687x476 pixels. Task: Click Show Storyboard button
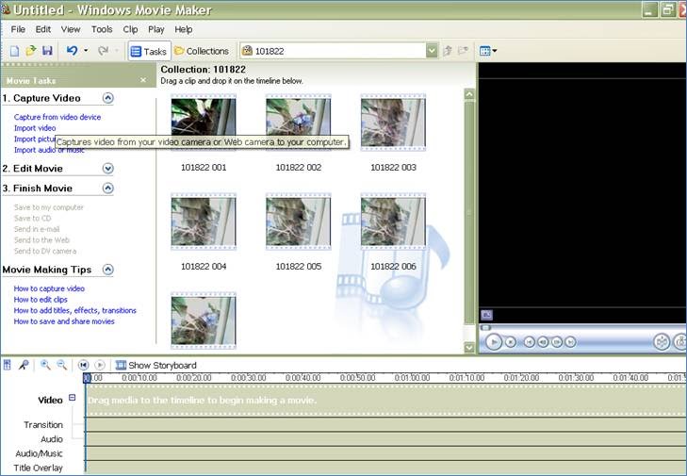pyautogui.click(x=156, y=365)
